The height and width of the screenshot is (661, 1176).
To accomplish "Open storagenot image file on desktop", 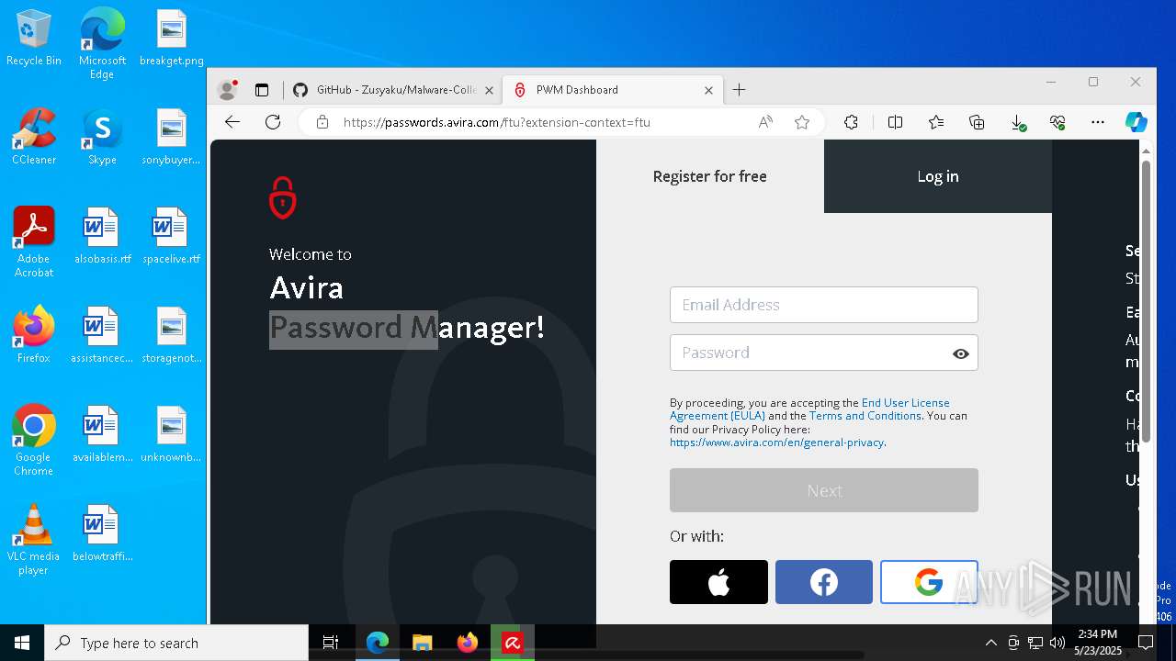I will coord(172,335).
